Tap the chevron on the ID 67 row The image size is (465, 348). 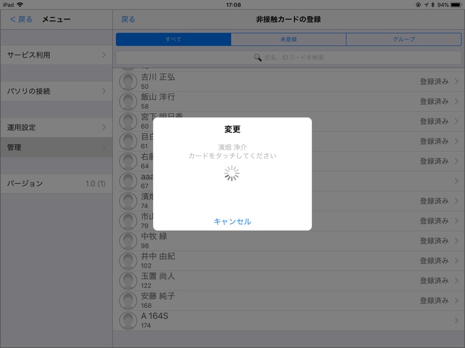click(x=456, y=181)
